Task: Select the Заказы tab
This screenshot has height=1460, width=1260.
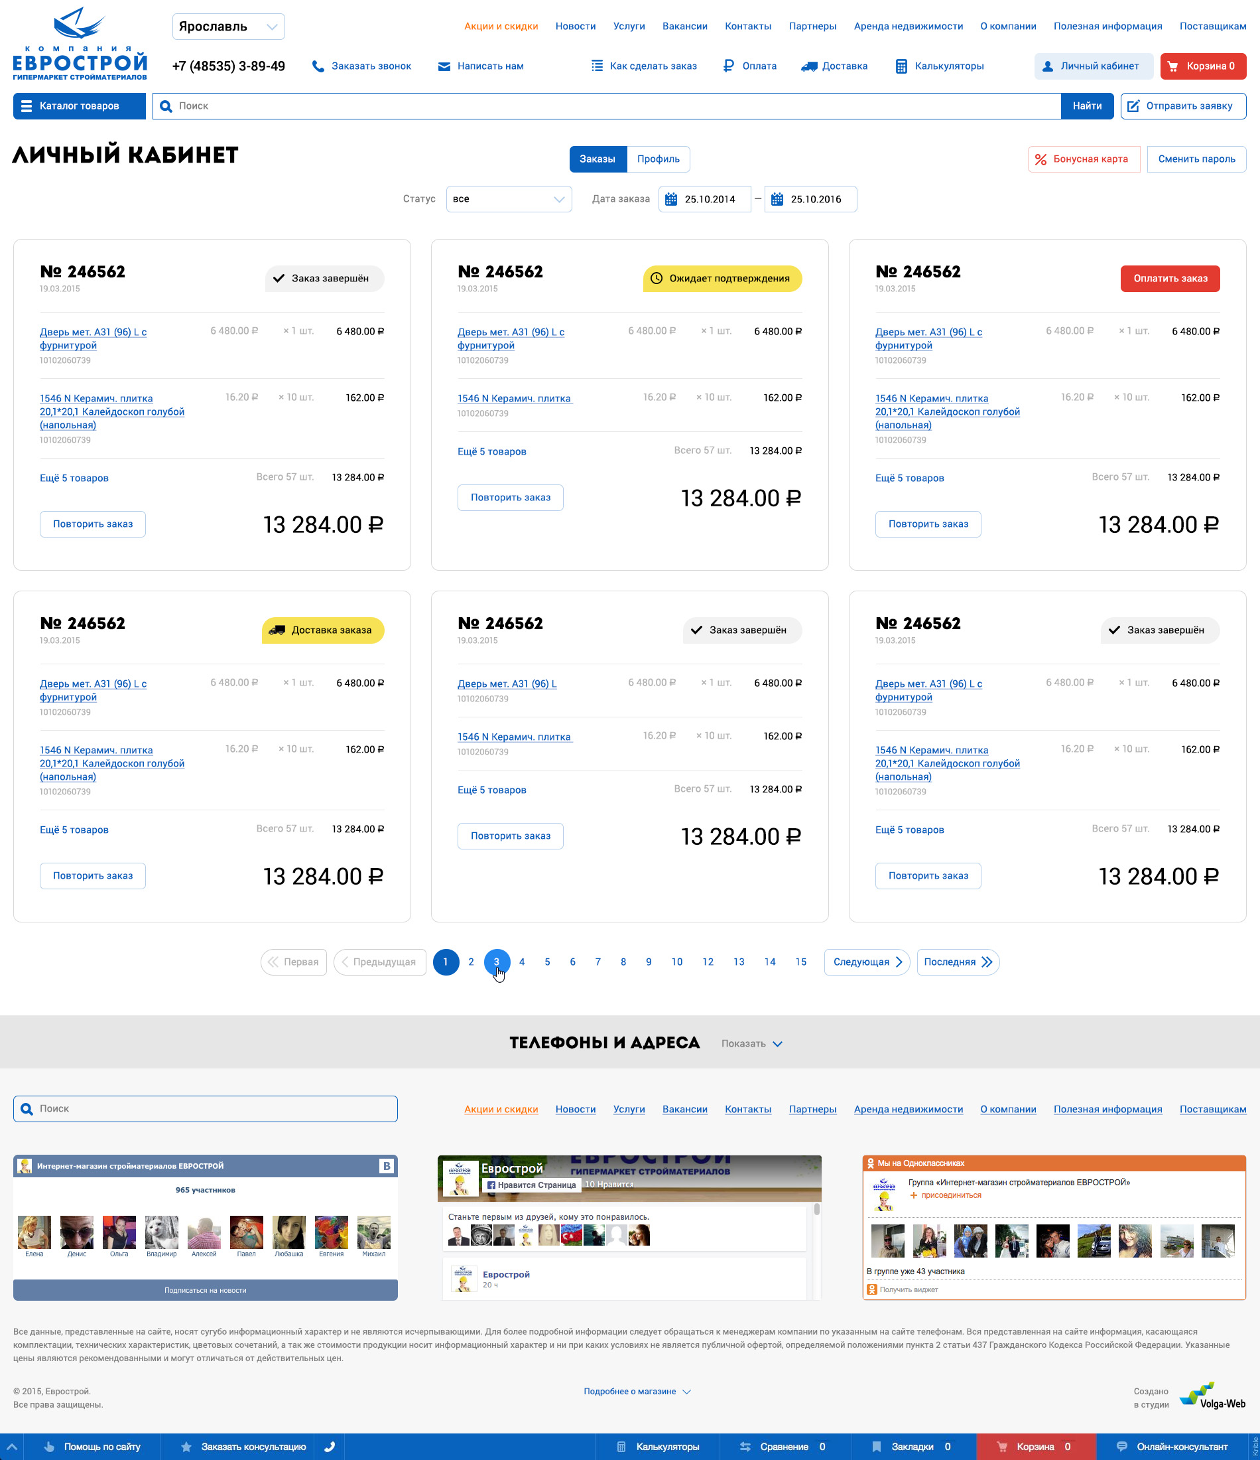Action: (x=598, y=159)
